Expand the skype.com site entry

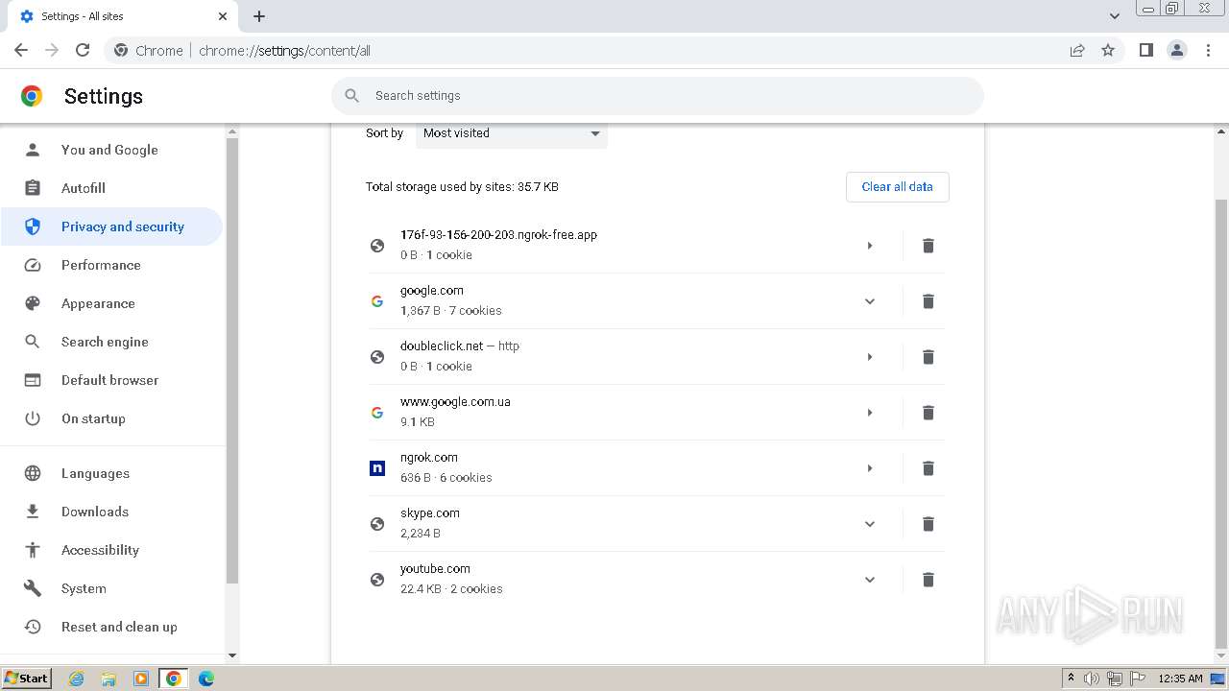tap(869, 524)
